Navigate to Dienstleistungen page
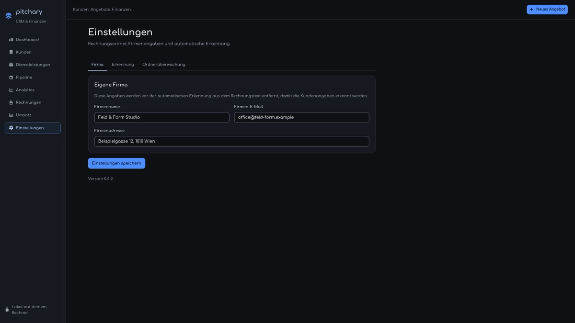 click(33, 65)
